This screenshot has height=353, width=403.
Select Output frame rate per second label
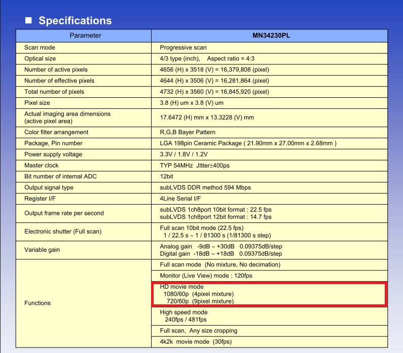coord(64,213)
